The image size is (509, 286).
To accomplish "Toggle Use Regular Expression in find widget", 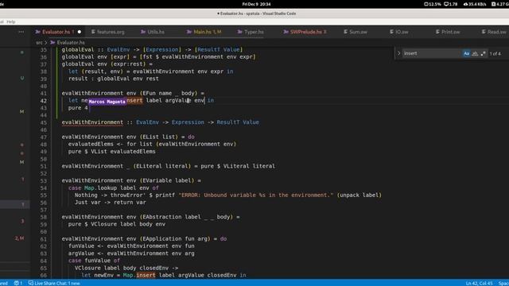I will (483, 53).
